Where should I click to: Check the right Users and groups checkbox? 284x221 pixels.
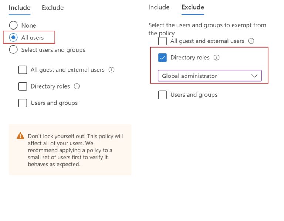pyautogui.click(x=162, y=95)
